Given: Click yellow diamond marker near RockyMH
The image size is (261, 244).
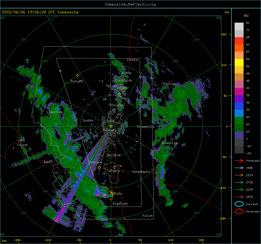Looking at the screenshot, I should 77,76.
